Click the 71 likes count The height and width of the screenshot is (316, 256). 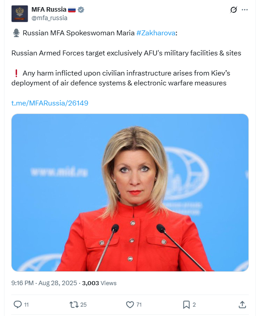(139, 304)
